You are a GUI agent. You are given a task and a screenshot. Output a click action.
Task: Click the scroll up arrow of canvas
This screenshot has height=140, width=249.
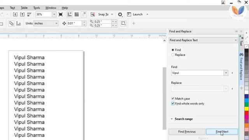click(165, 40)
